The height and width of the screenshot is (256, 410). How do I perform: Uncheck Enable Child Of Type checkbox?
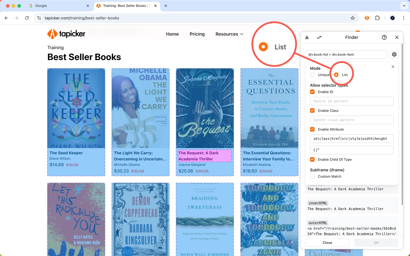[x=312, y=160]
